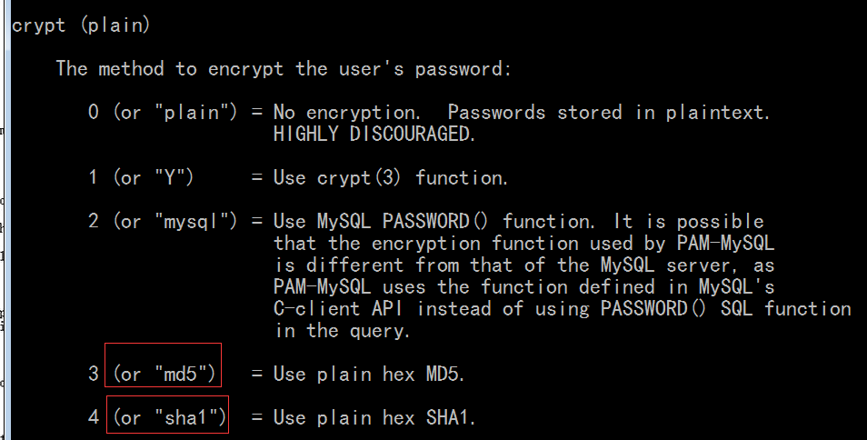Click "Passwords stored in plaintext" text
This screenshot has height=440, width=867.
coord(608,112)
